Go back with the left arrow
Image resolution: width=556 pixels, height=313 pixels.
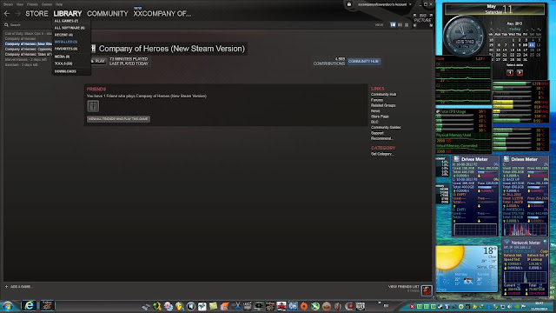pos(7,14)
